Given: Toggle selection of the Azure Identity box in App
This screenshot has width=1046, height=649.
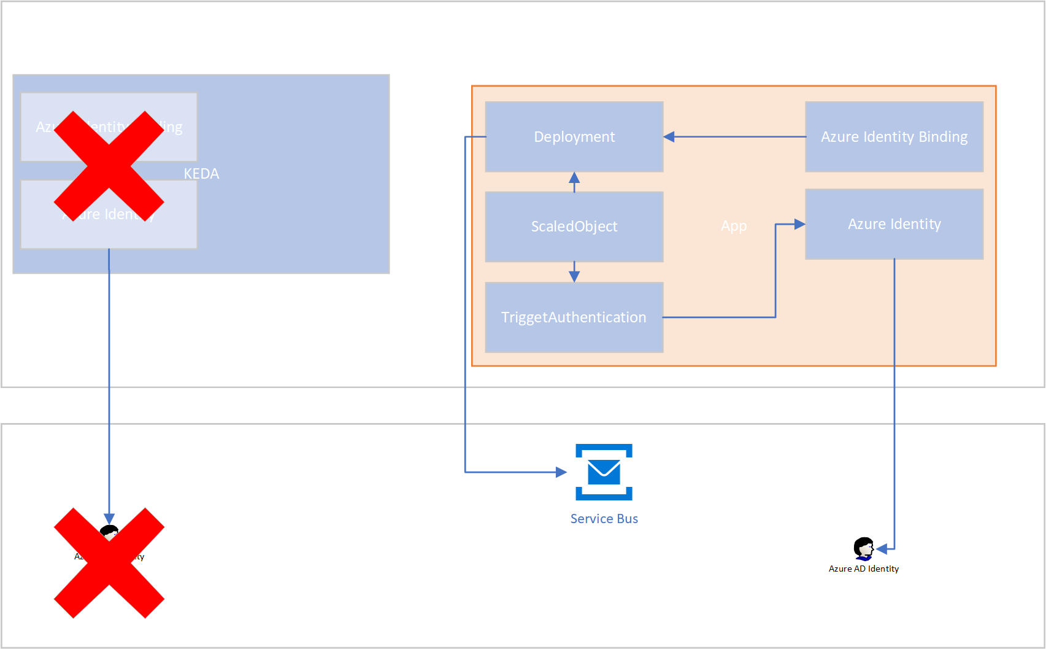Looking at the screenshot, I should 894,223.
